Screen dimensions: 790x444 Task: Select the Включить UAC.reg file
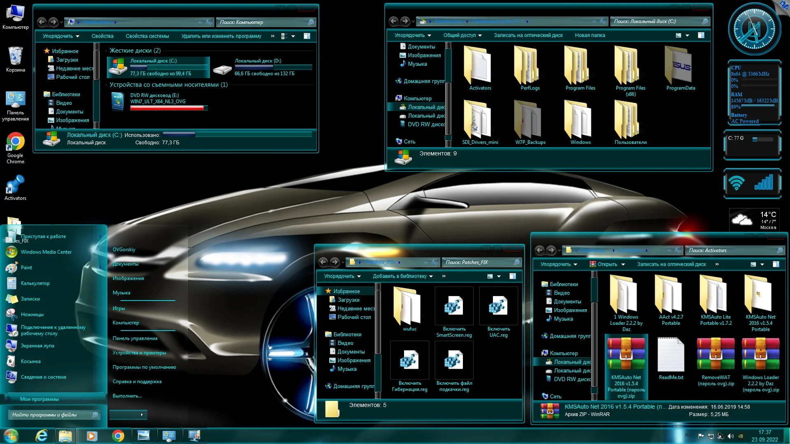(x=498, y=307)
